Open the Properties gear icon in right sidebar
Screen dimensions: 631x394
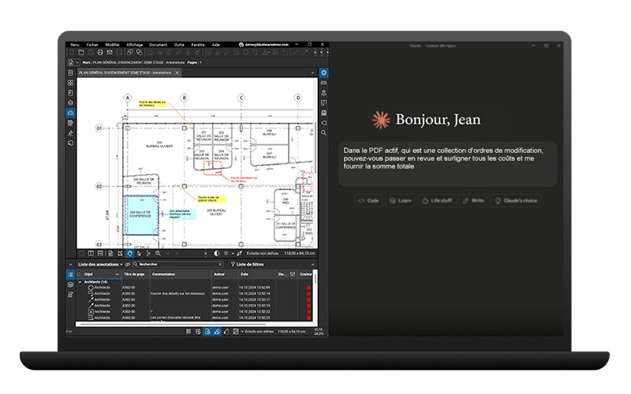323,72
